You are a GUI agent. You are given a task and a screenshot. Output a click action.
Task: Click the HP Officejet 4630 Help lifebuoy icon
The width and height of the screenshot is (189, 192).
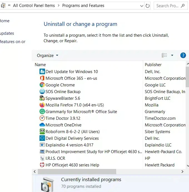[42, 165]
